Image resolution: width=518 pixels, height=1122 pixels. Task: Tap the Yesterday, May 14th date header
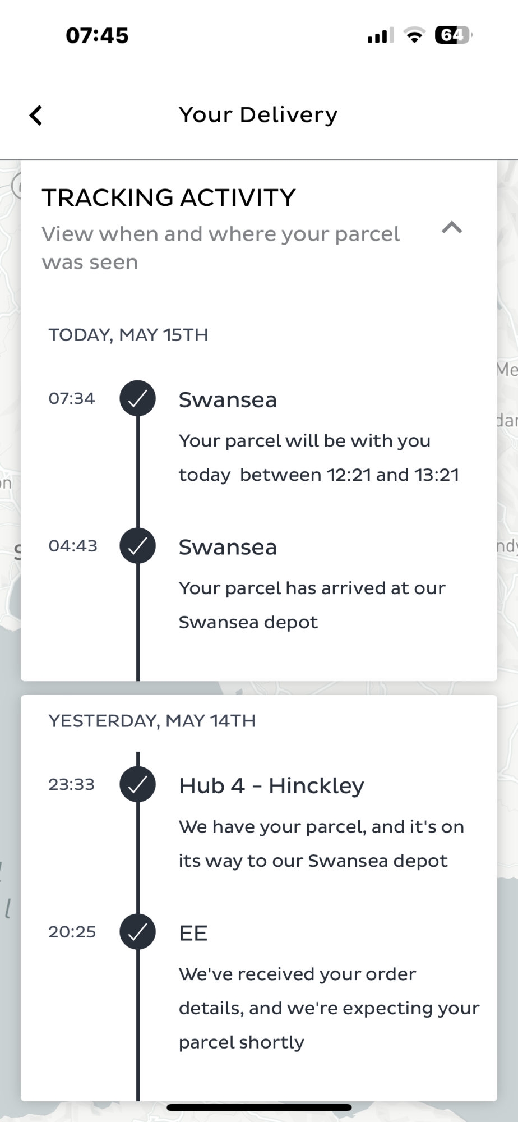(x=152, y=721)
